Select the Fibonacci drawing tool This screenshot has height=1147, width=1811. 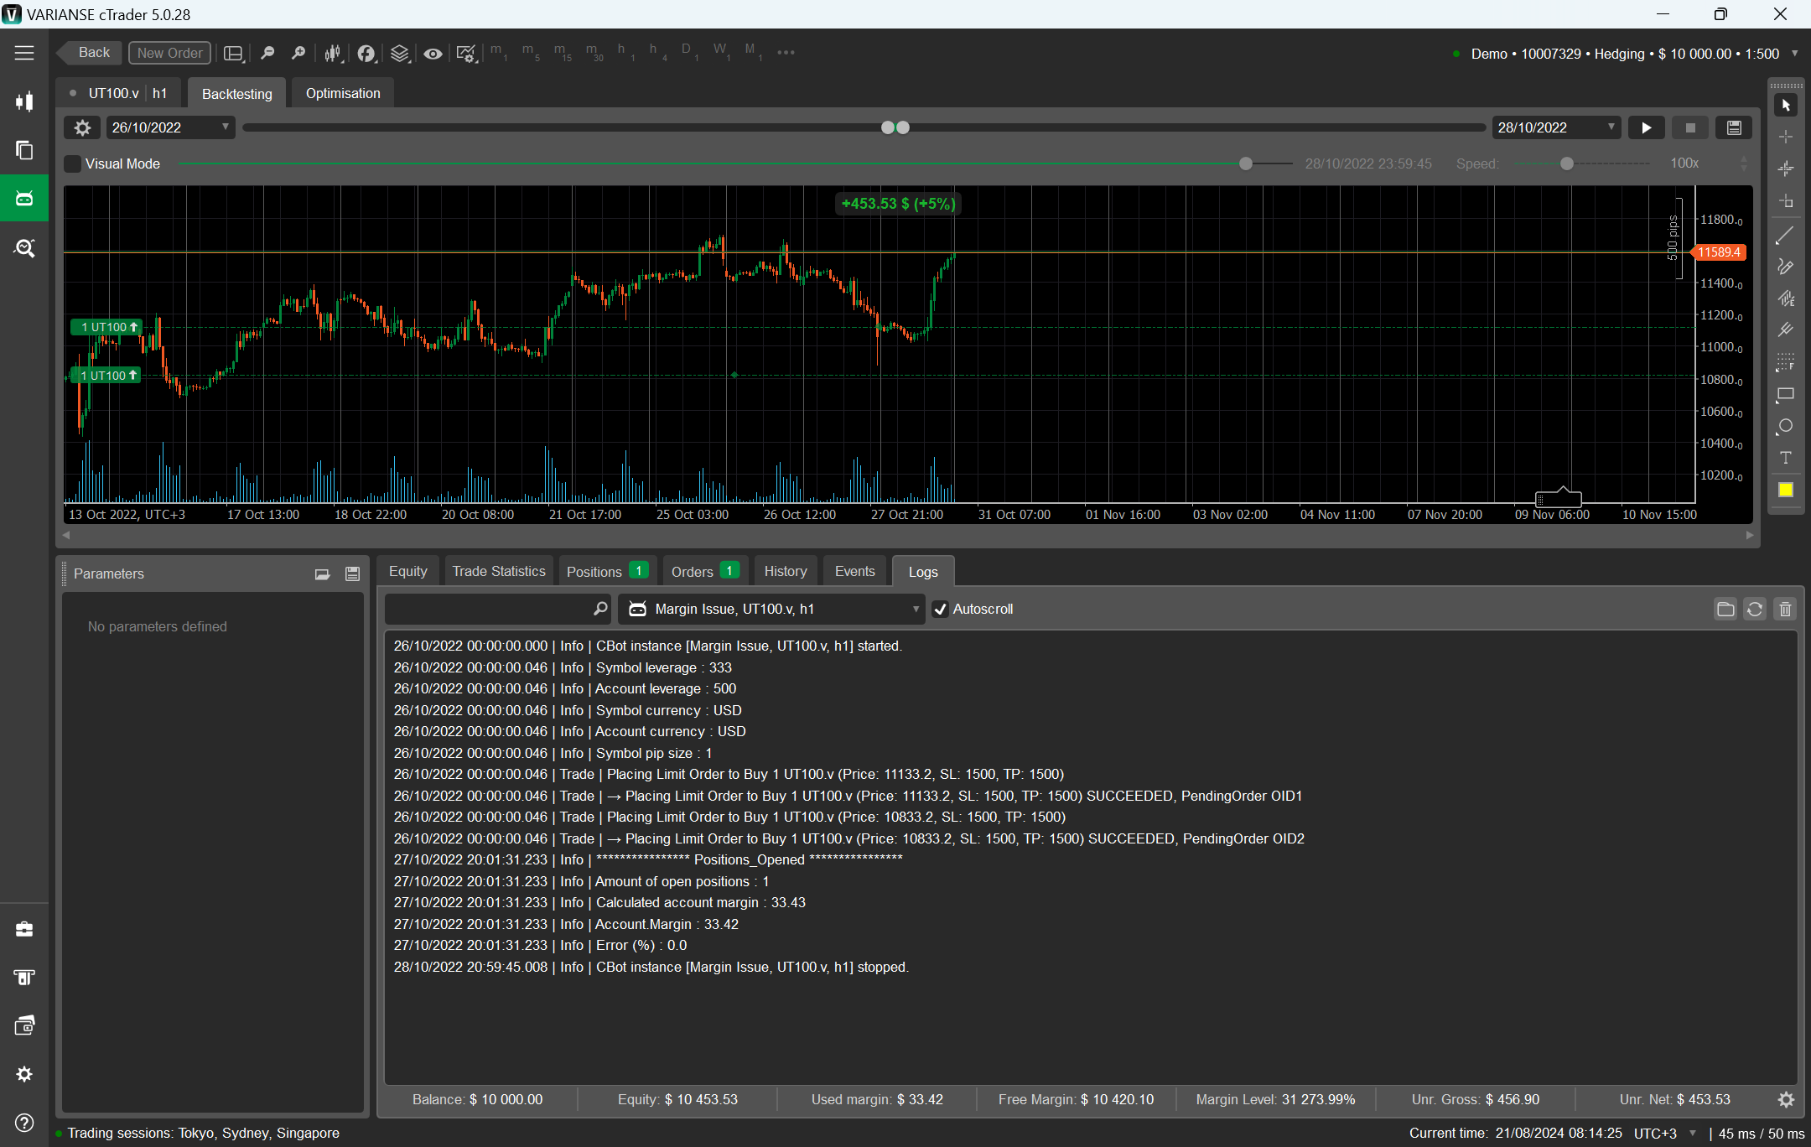pyautogui.click(x=1786, y=362)
